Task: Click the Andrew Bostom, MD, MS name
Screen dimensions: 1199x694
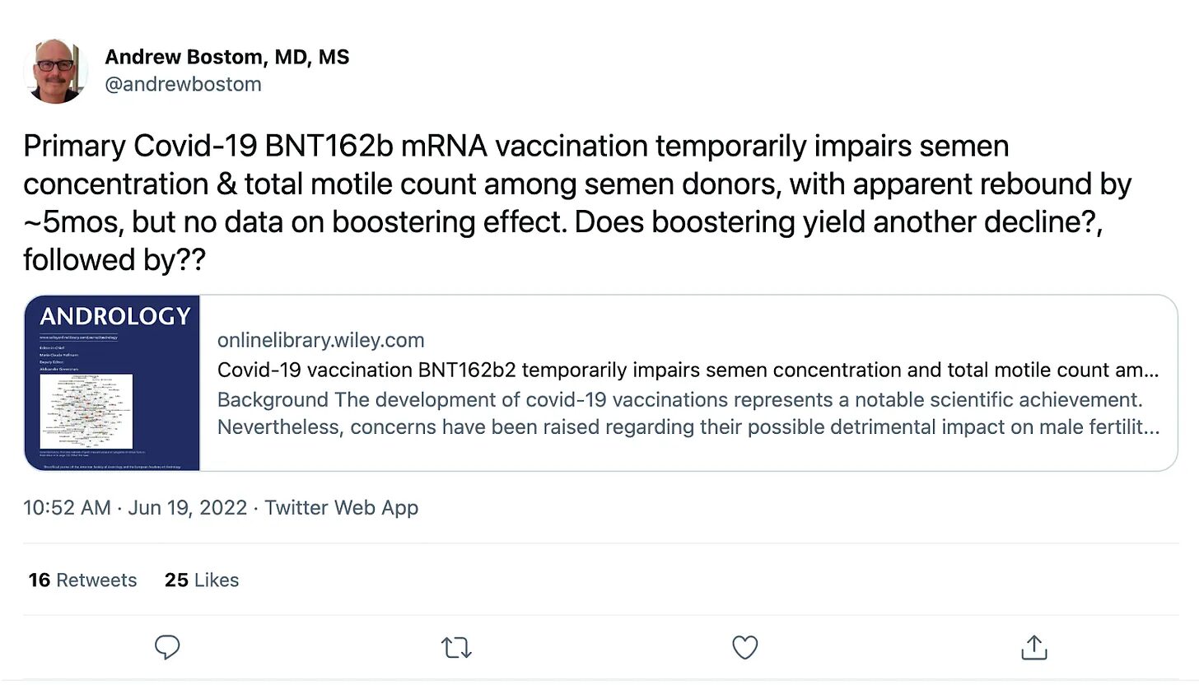Action: [227, 57]
